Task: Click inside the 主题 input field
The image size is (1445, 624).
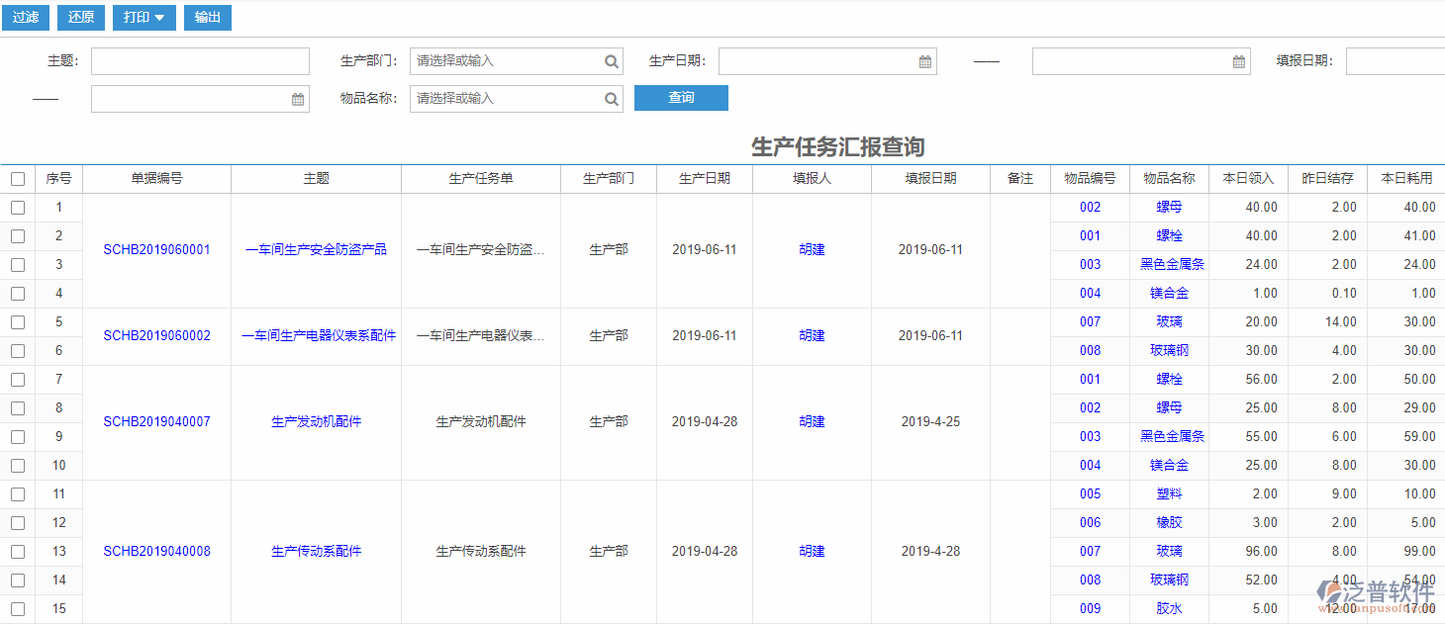Action: [x=198, y=60]
